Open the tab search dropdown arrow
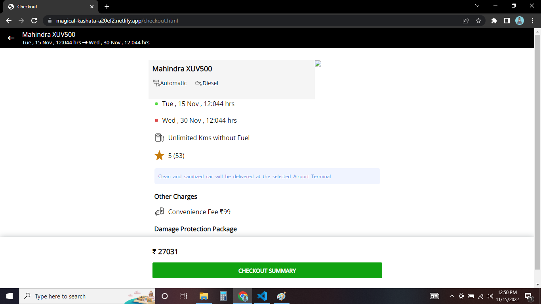 (477, 6)
